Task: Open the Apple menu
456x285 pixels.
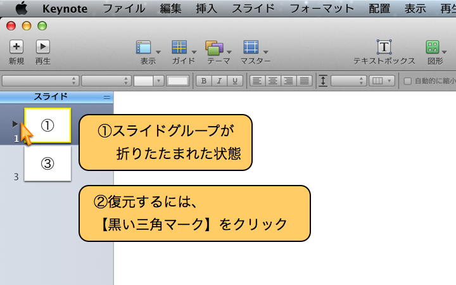Action: [22, 8]
